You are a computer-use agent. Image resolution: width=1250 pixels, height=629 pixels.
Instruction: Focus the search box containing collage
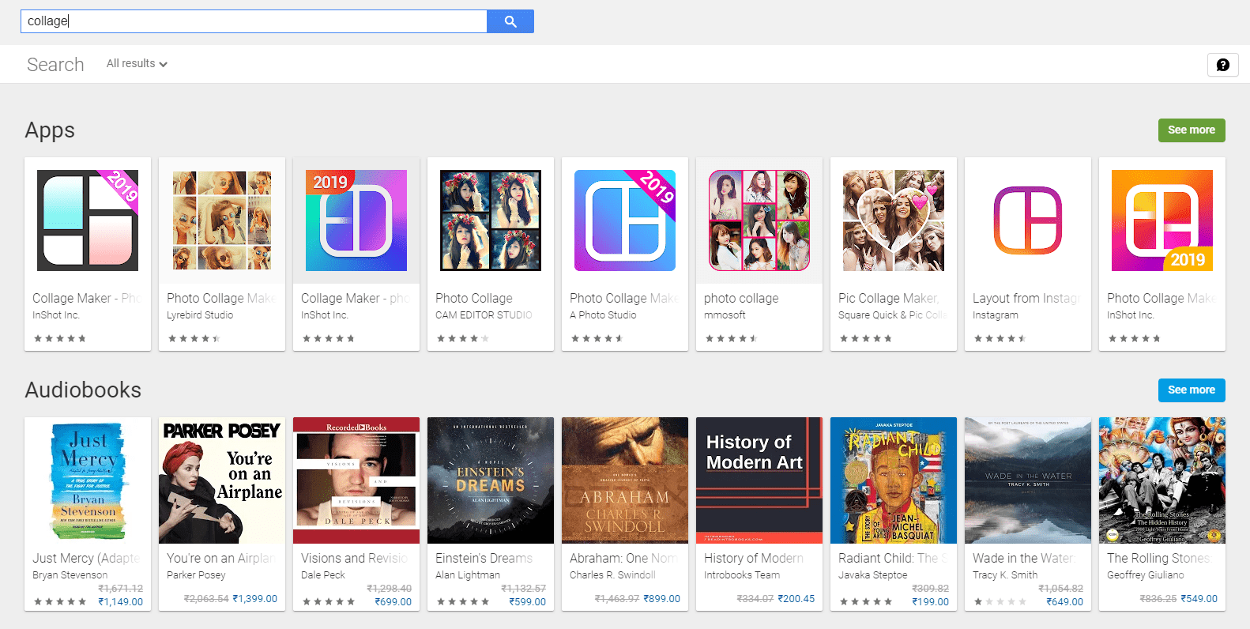click(254, 21)
